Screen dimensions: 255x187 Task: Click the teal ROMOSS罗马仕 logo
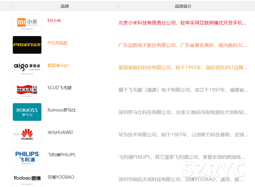point(27,112)
